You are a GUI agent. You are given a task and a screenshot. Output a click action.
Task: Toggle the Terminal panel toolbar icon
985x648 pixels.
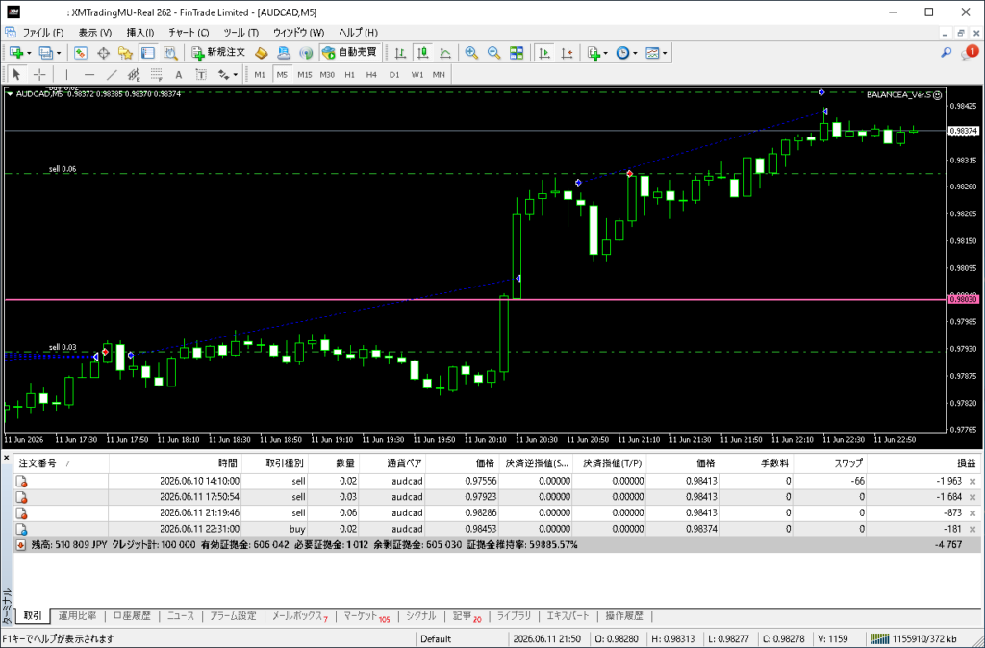[x=147, y=53]
